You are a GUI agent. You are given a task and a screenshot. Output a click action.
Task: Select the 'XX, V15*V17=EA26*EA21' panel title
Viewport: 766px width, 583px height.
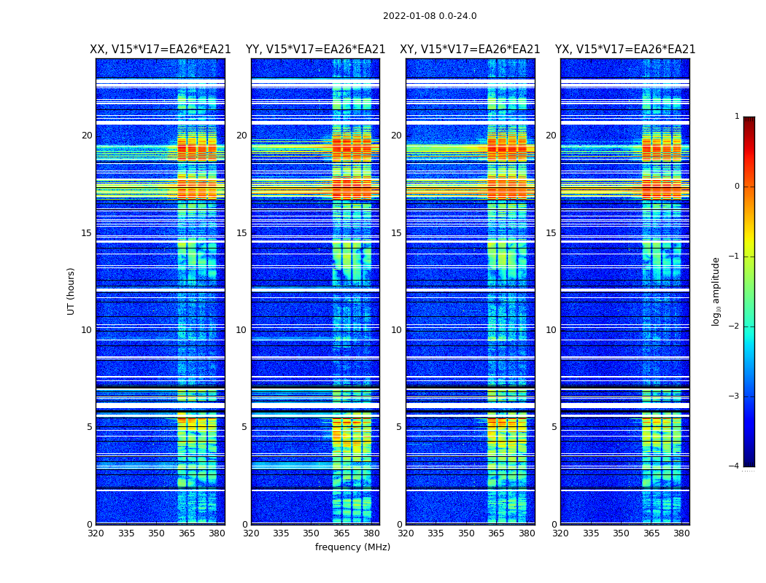(160, 50)
